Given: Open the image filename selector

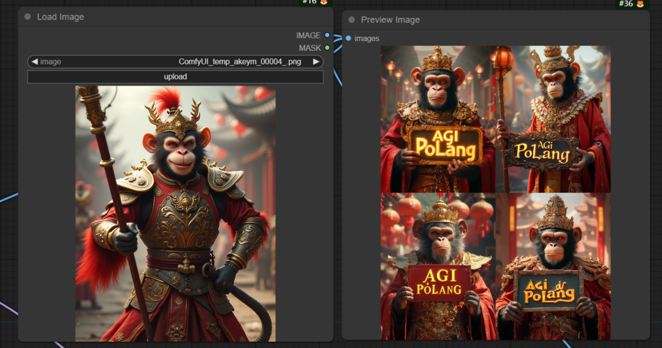Looking at the screenshot, I should [x=175, y=62].
